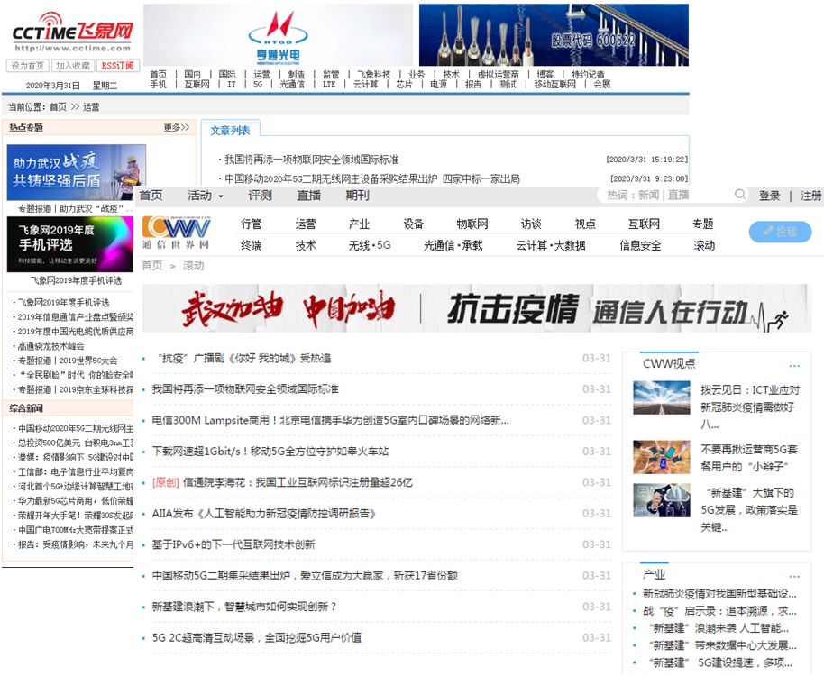Screen dimensions: 824x676
Task: Click sidebar link 高通骁龙技术峰会
Action: click(51, 346)
